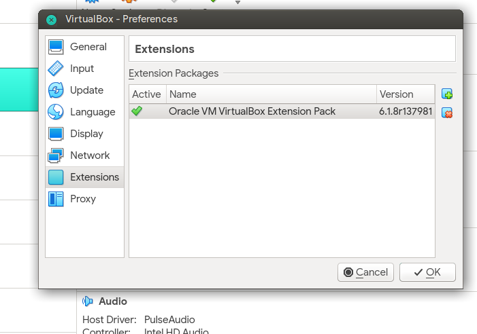The height and width of the screenshot is (334, 477).
Task: Remove the selected extension package
Action: [447, 113]
